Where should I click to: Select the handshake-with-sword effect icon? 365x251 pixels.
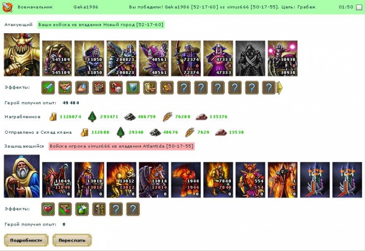pyautogui.click(x=65, y=88)
